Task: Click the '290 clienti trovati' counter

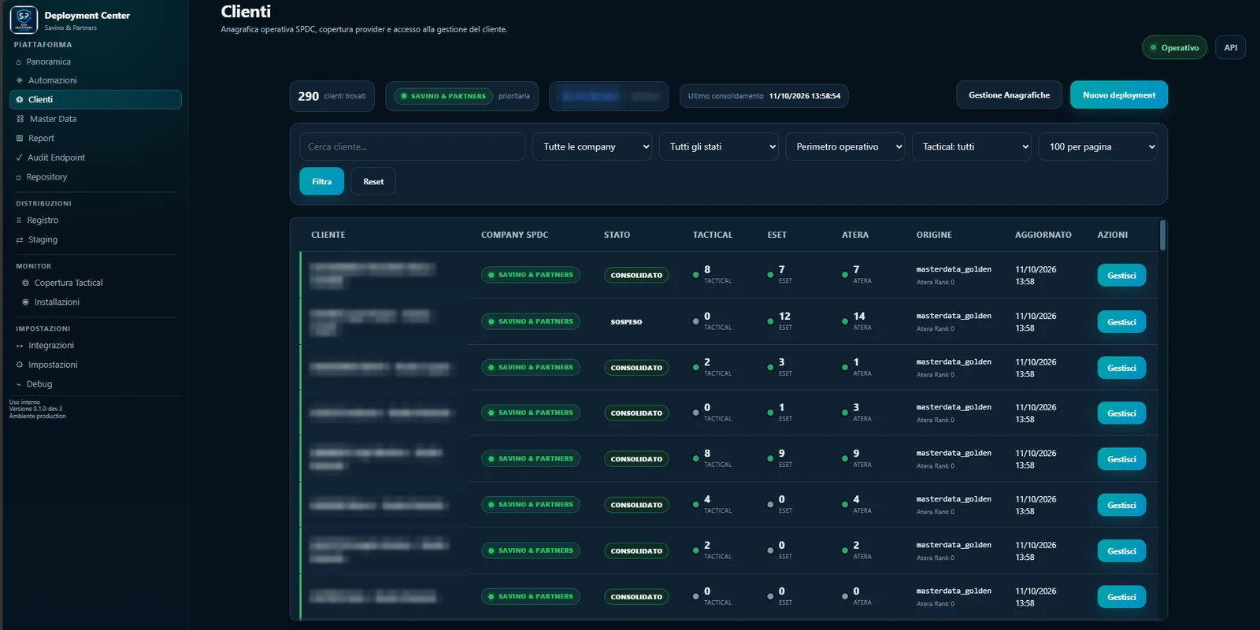Action: click(x=332, y=96)
